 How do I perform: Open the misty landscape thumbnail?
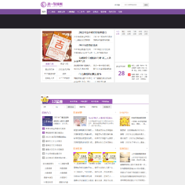(x=125, y=157)
